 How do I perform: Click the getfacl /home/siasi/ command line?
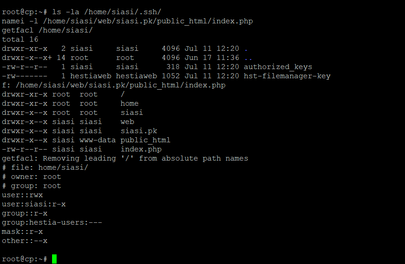(x=47, y=30)
